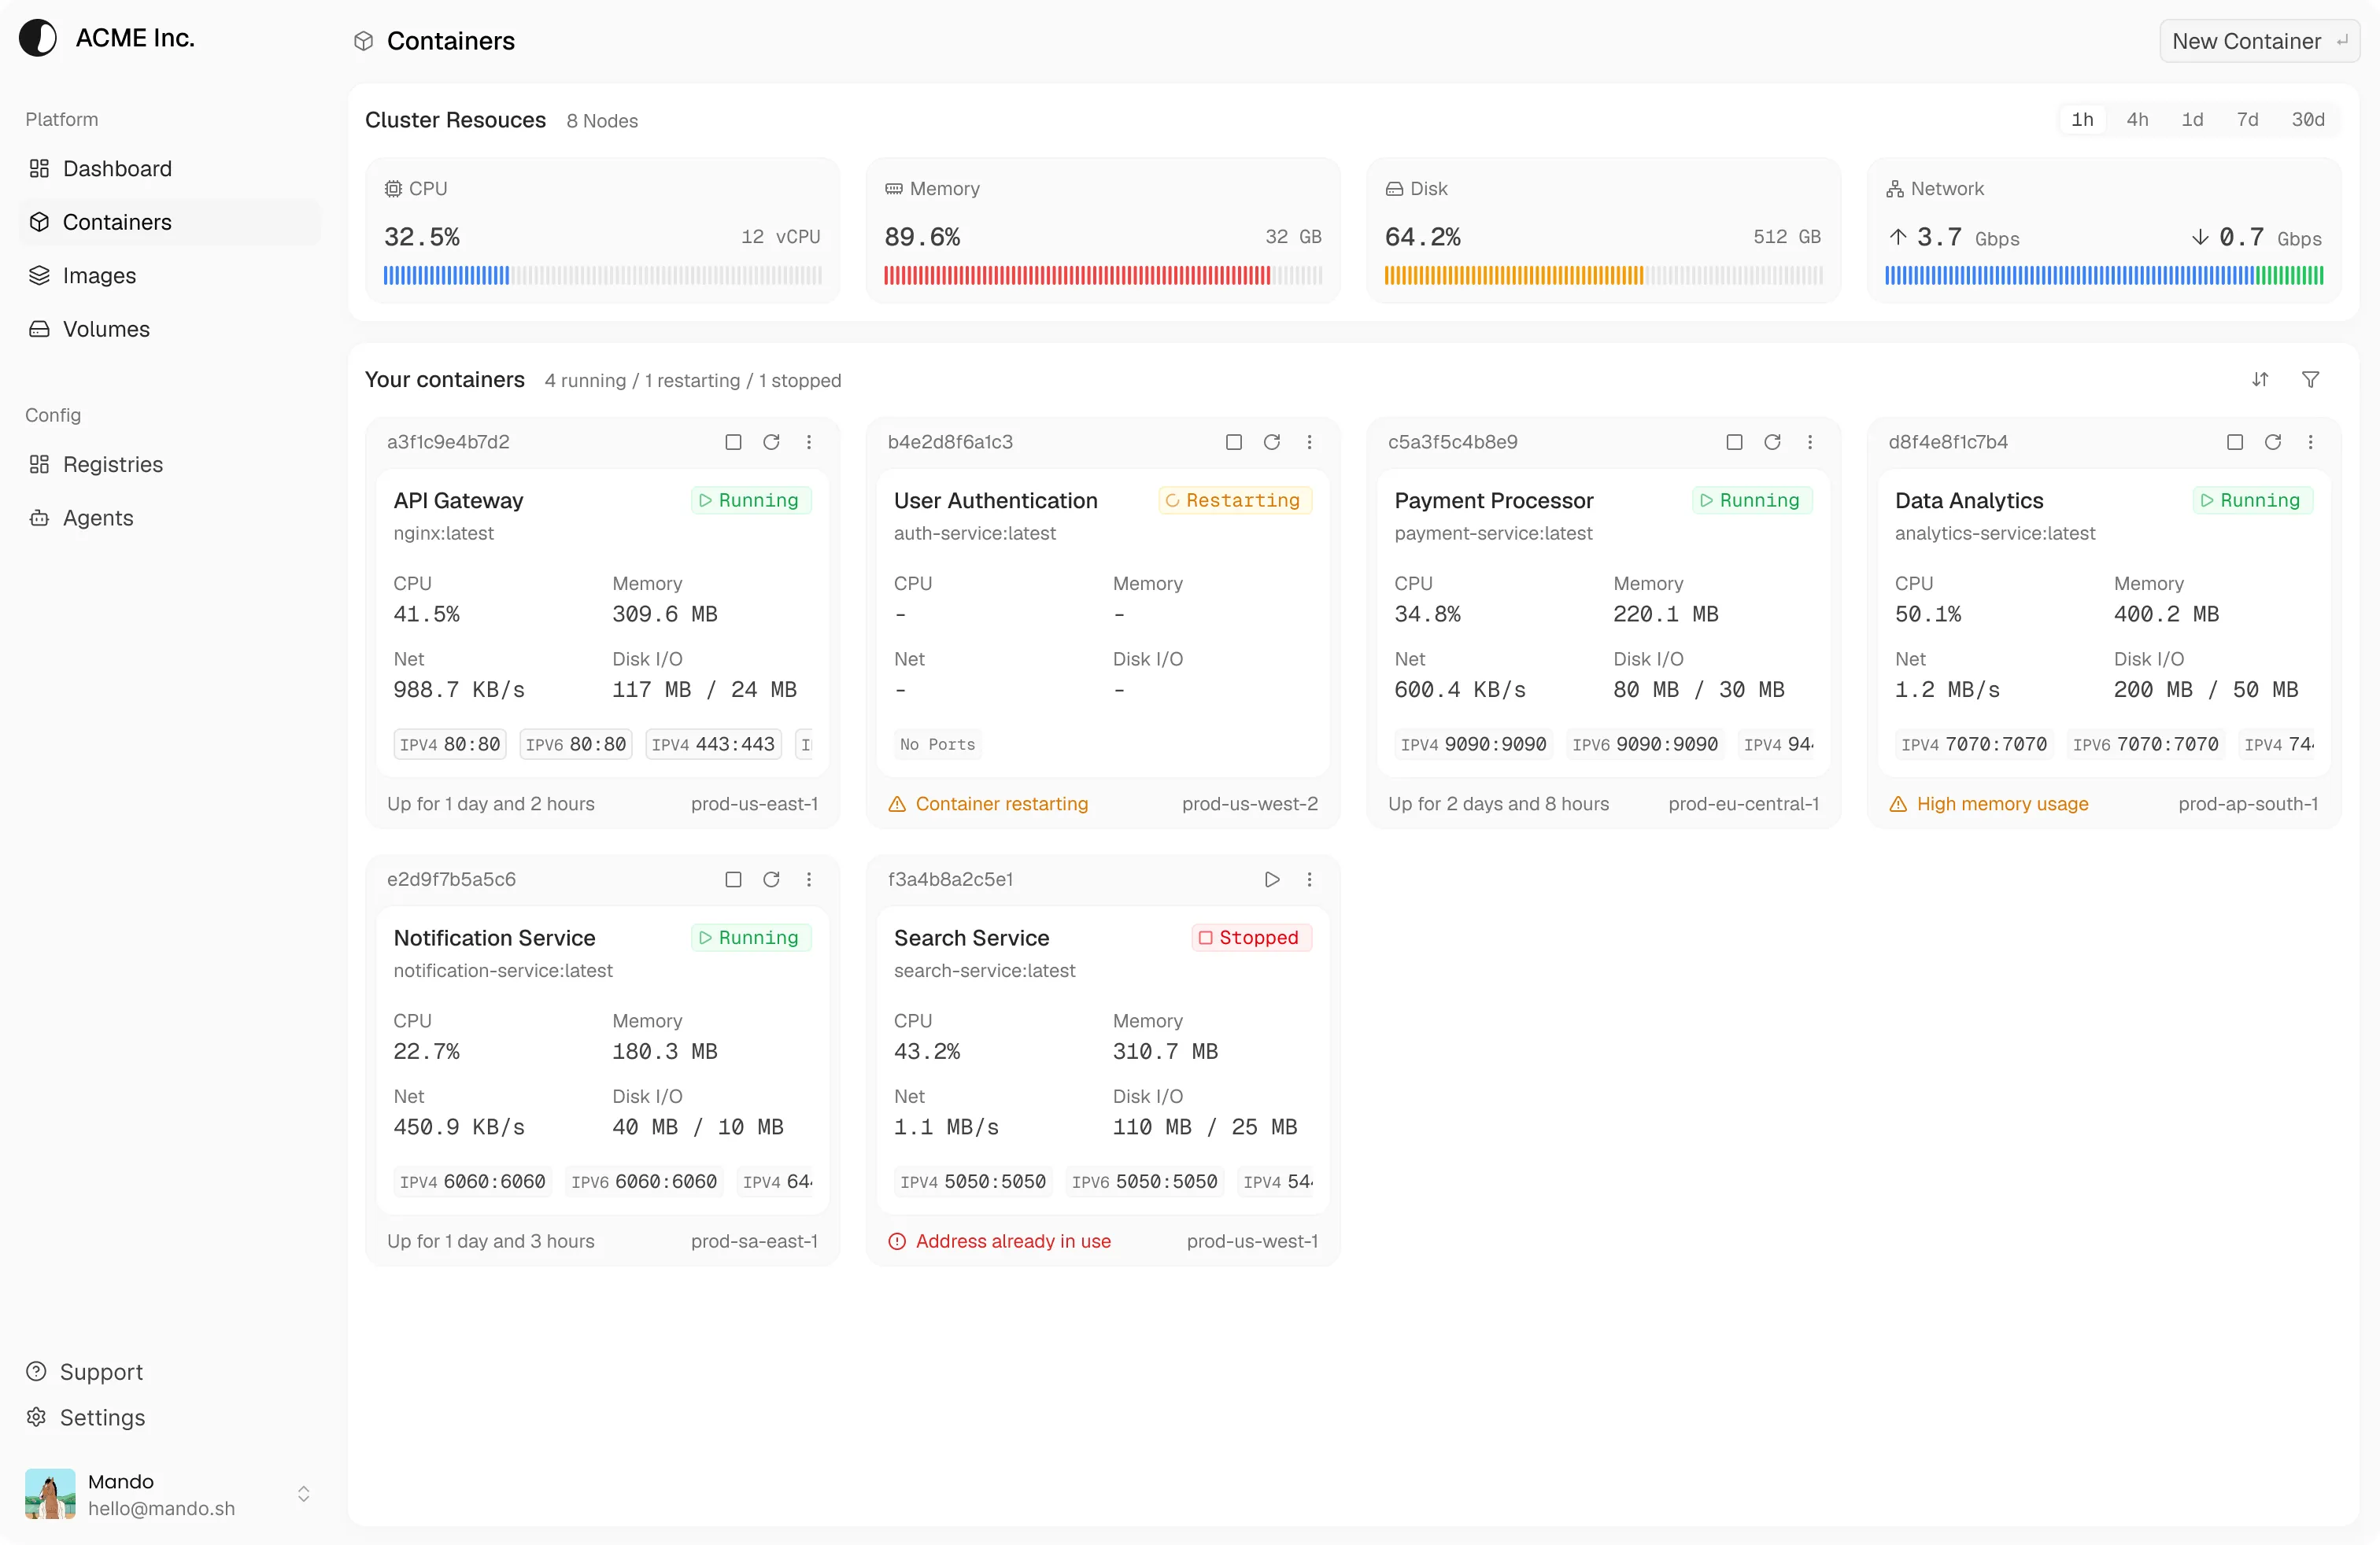
Task: Expand the user profile menu for Mando
Action: click(303, 1494)
